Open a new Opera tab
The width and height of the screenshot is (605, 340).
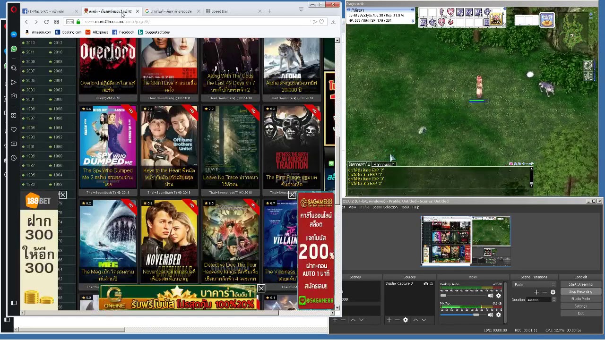(269, 11)
